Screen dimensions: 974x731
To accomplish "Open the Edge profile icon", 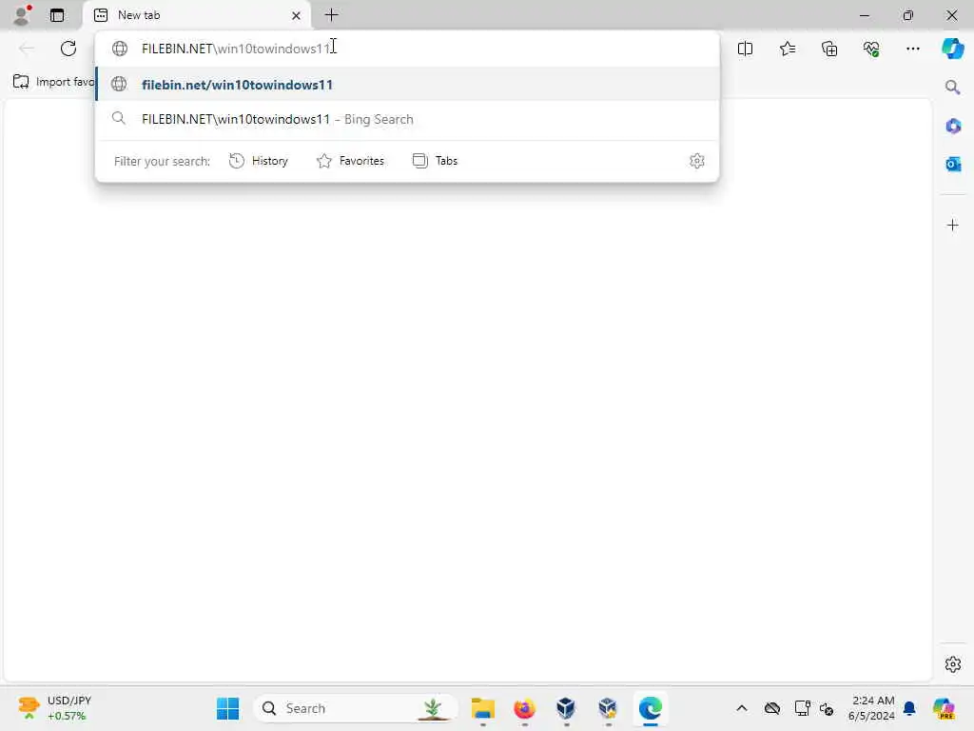I will coord(23,15).
